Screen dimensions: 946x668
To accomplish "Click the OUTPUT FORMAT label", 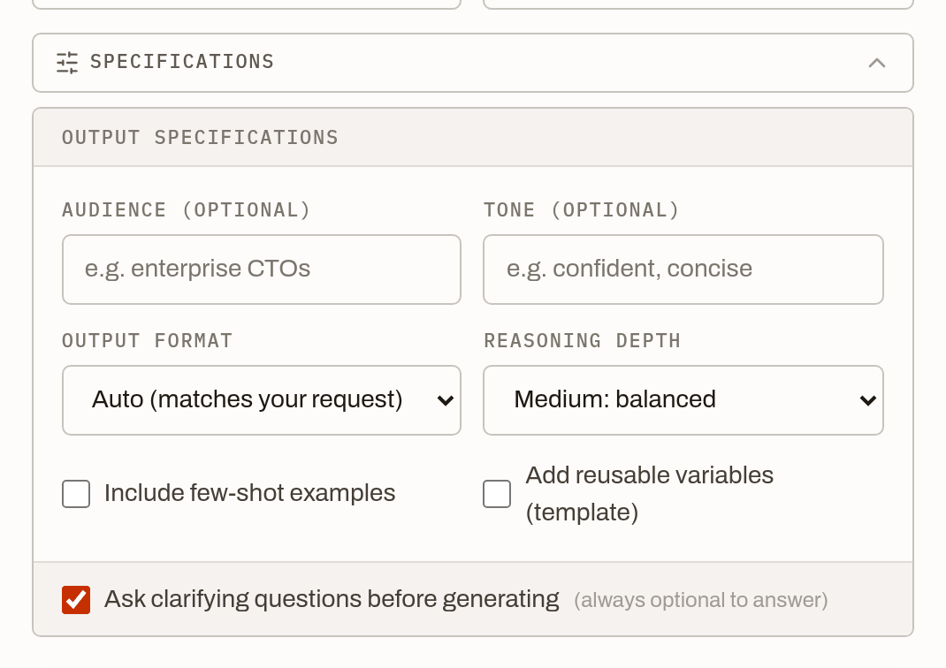I will click(x=148, y=341).
